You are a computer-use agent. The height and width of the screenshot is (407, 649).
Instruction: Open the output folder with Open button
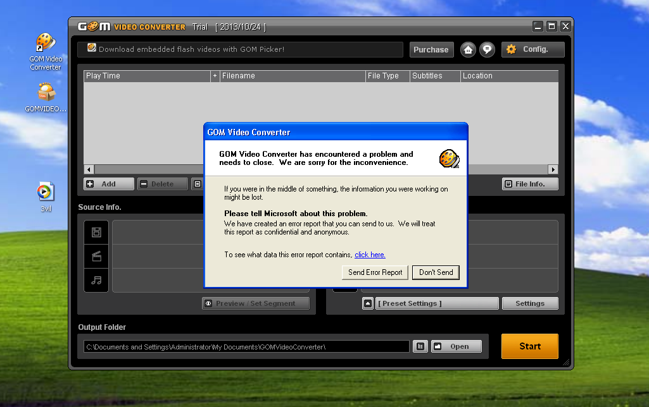click(457, 346)
